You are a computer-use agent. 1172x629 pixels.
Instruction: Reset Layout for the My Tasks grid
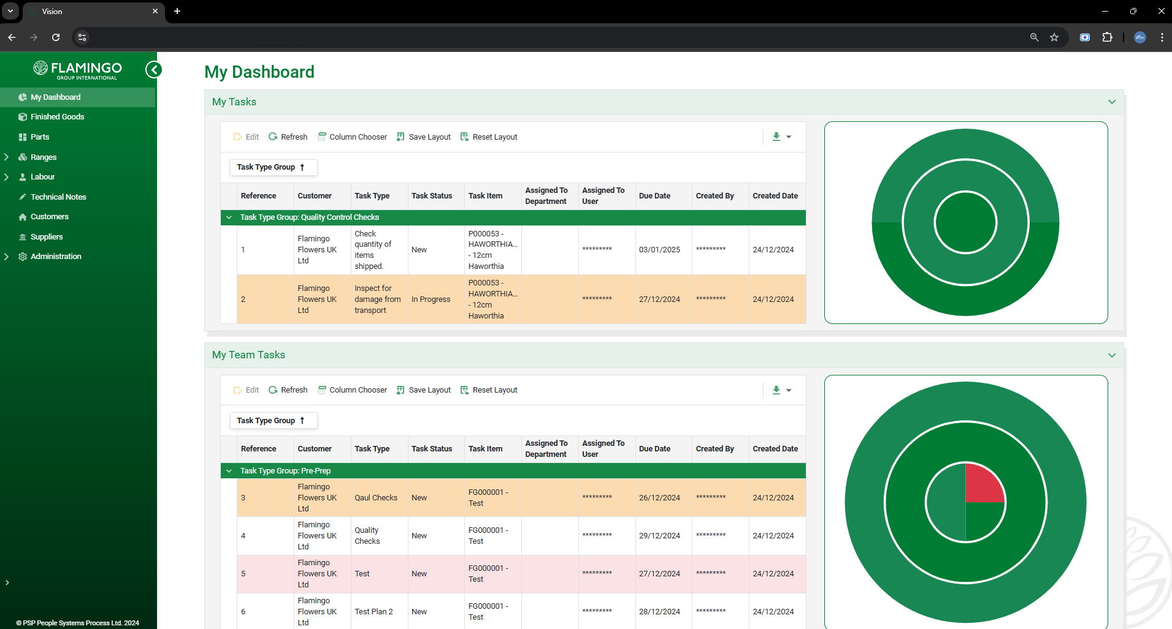point(489,137)
